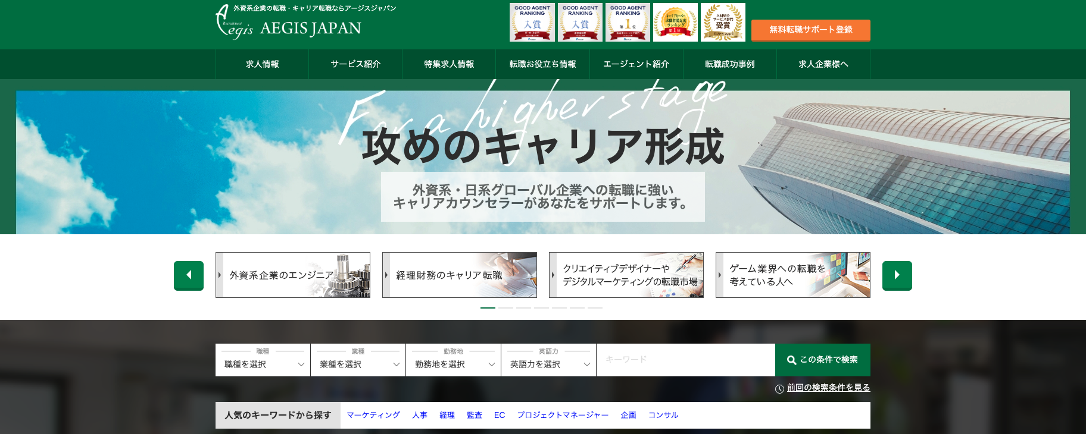Open エージェント紹介 menu
The width and height of the screenshot is (1086, 434).
click(x=636, y=64)
